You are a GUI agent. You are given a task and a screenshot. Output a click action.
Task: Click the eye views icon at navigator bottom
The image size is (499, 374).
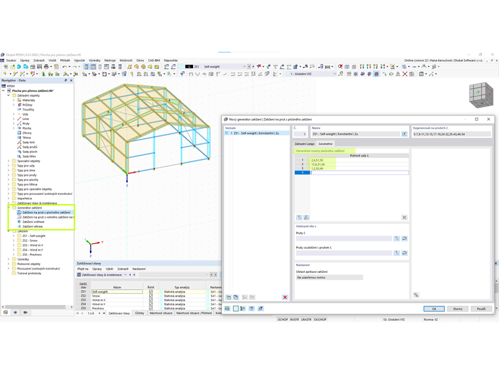15,312
